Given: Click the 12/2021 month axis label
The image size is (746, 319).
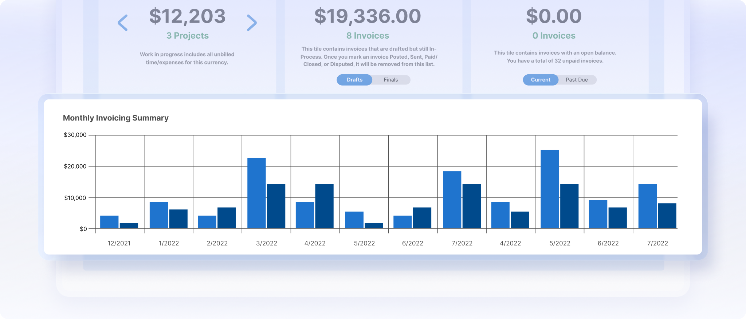Looking at the screenshot, I should click(x=119, y=243).
